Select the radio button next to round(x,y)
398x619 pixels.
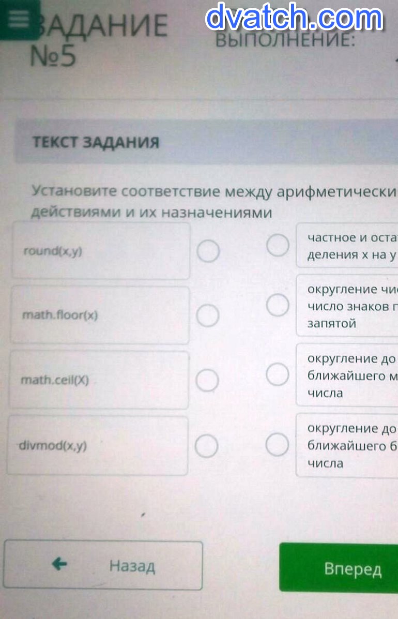(x=208, y=252)
